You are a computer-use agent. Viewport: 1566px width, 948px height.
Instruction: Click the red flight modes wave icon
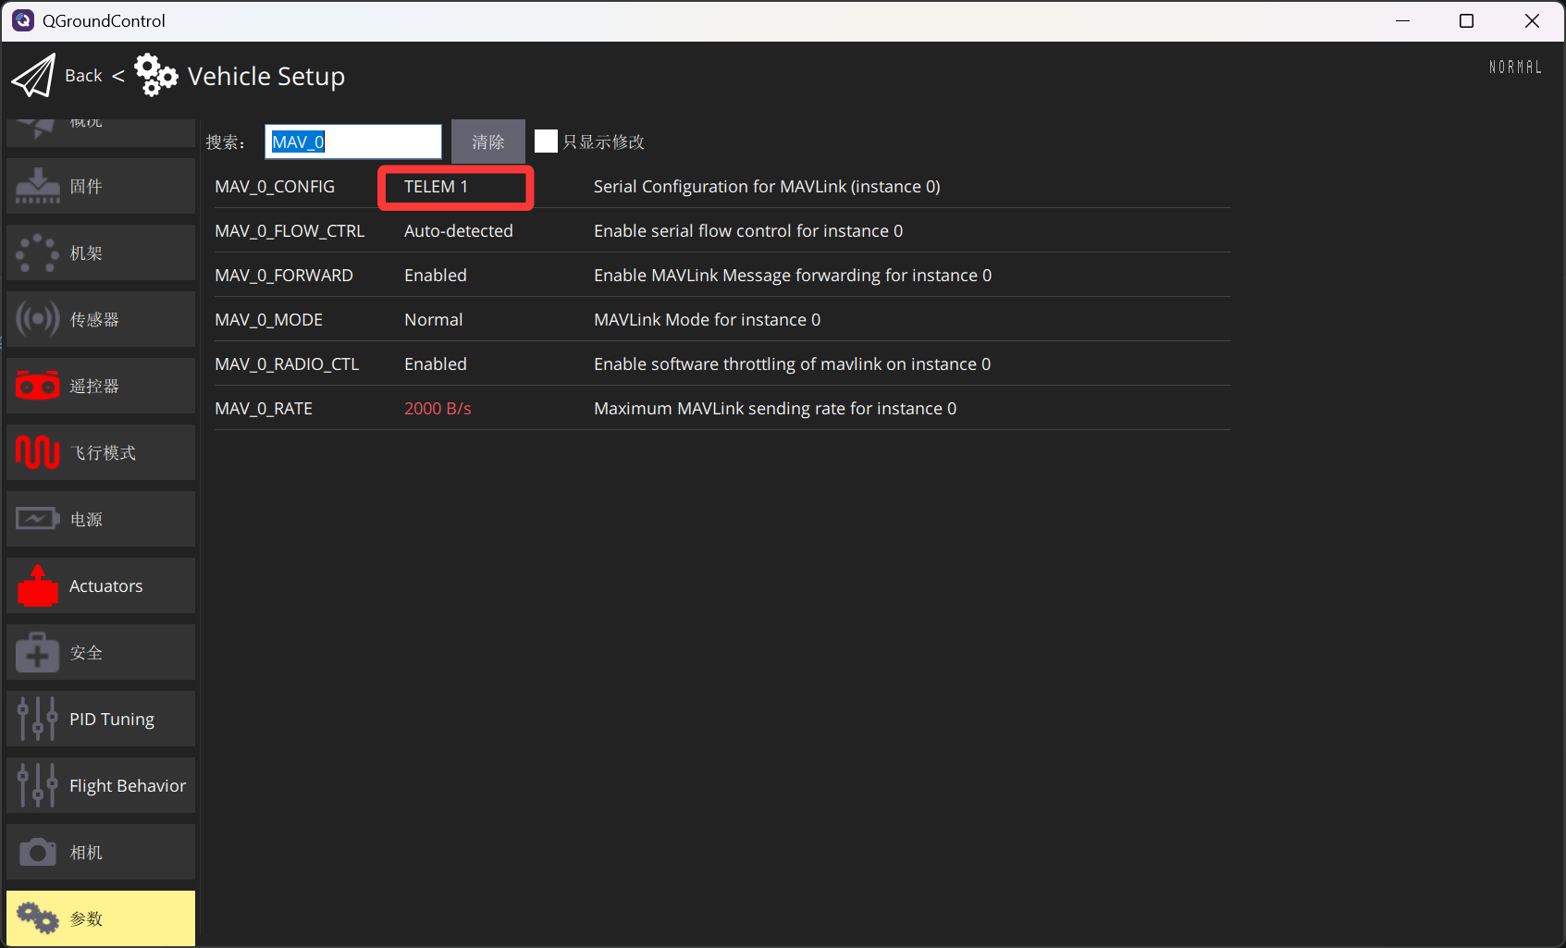38,452
